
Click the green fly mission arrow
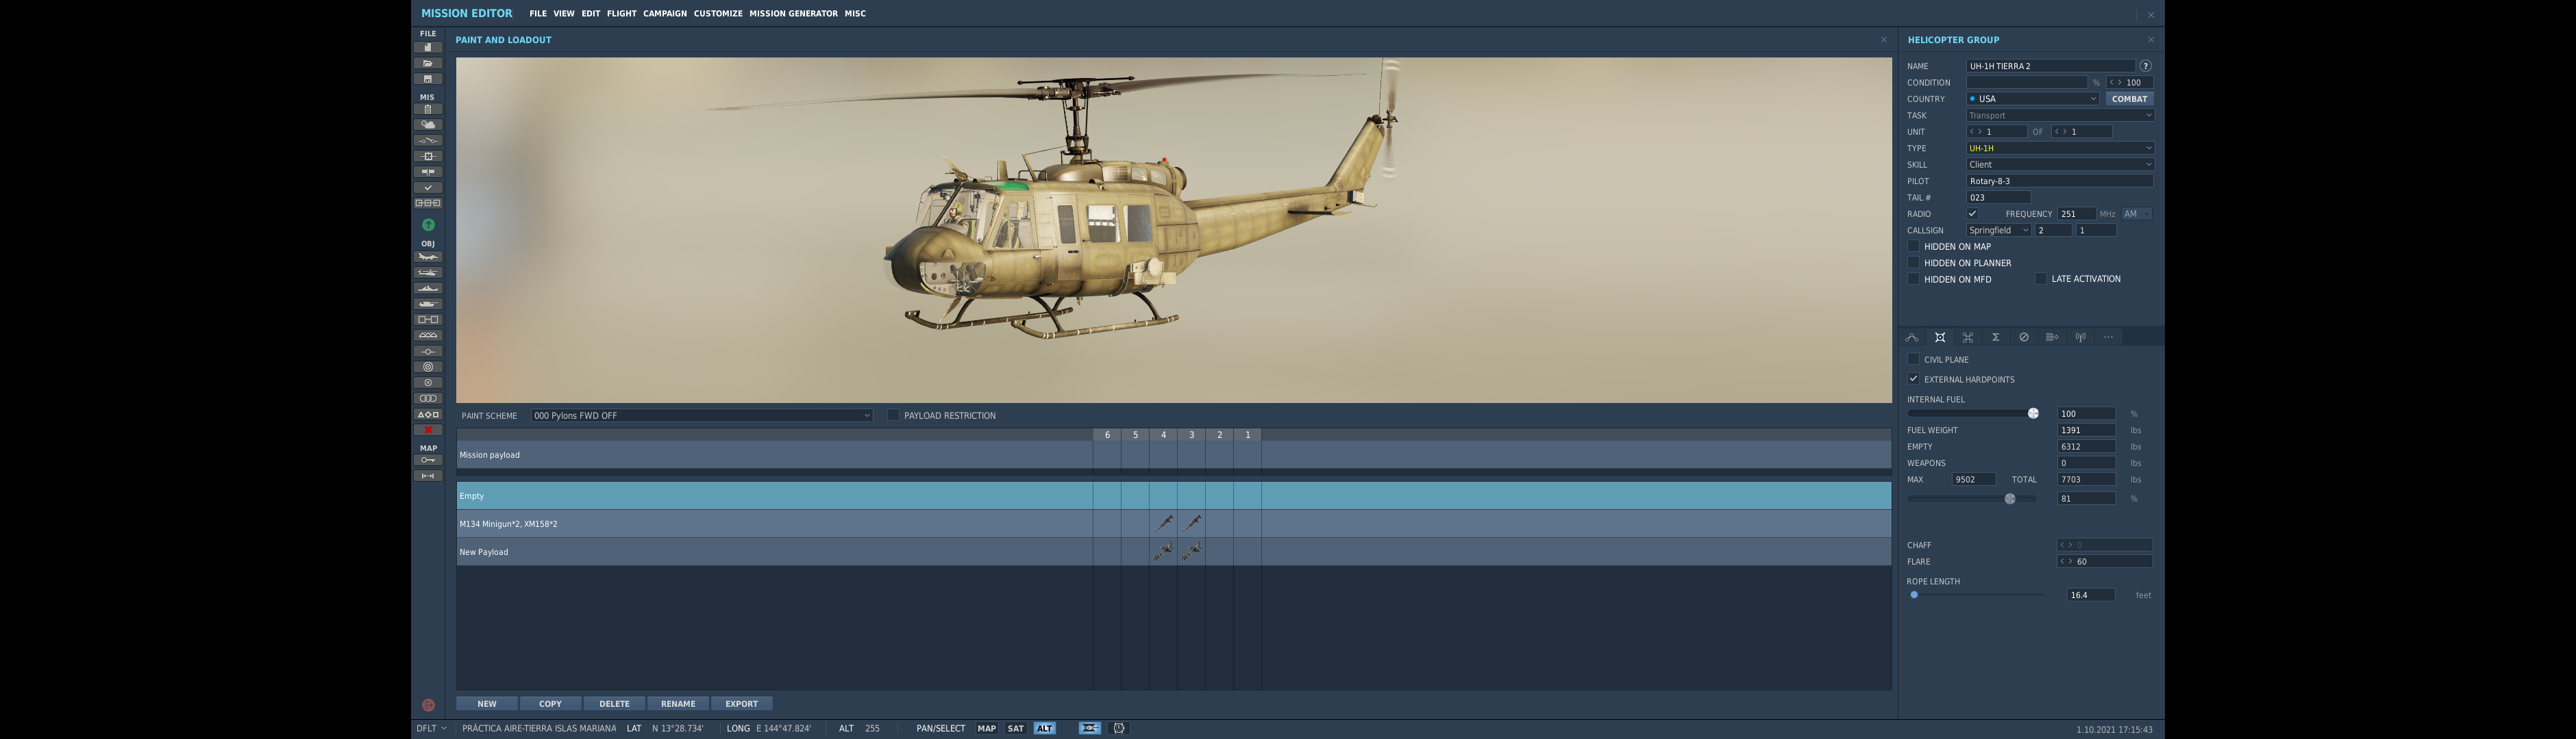click(428, 224)
